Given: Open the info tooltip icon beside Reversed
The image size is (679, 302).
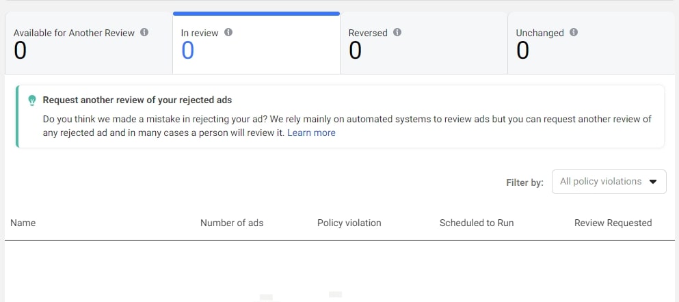Looking at the screenshot, I should 397,32.
